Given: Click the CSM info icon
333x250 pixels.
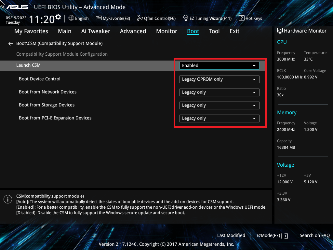Looking at the screenshot, I should 7,199.
